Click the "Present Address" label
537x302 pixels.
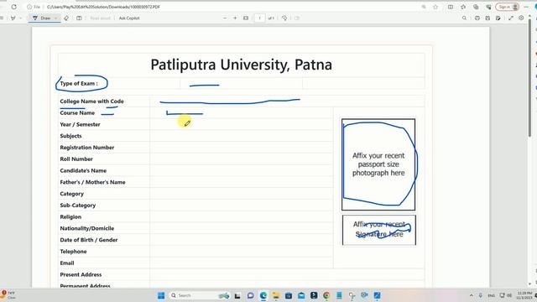click(81, 274)
